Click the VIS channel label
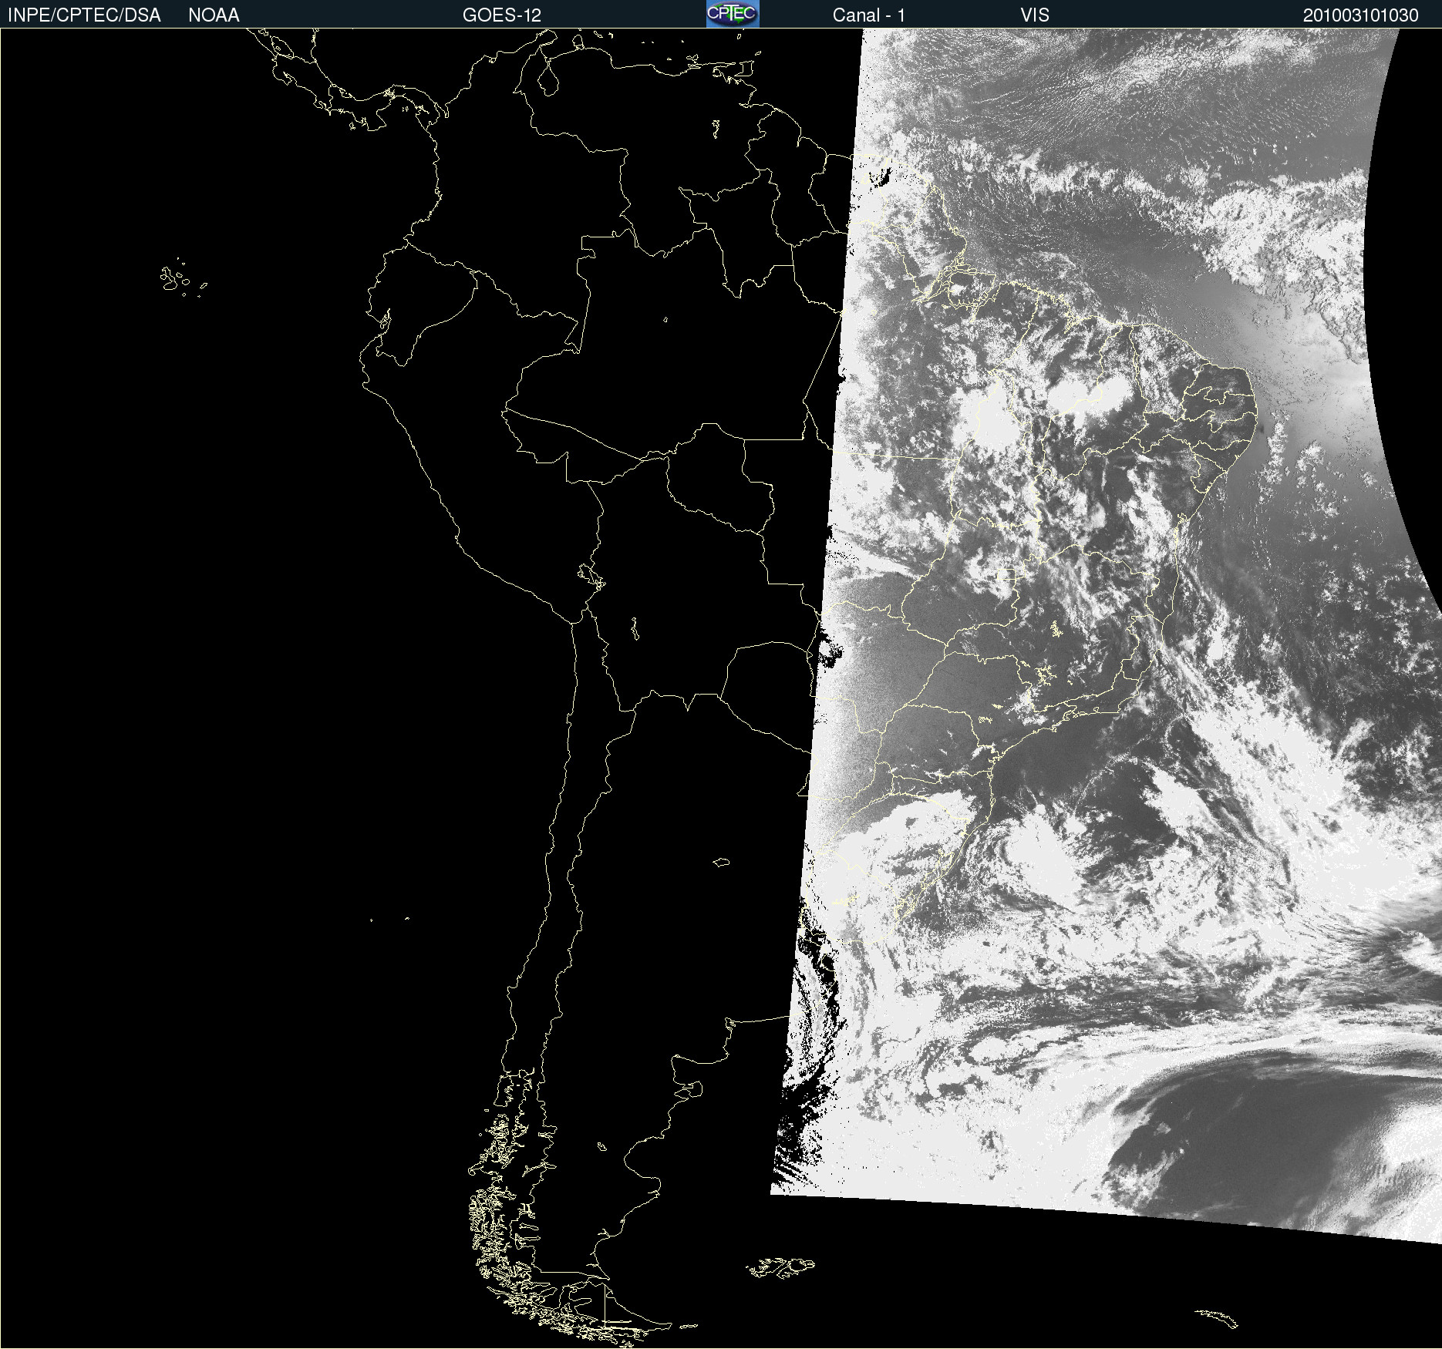 point(1035,15)
